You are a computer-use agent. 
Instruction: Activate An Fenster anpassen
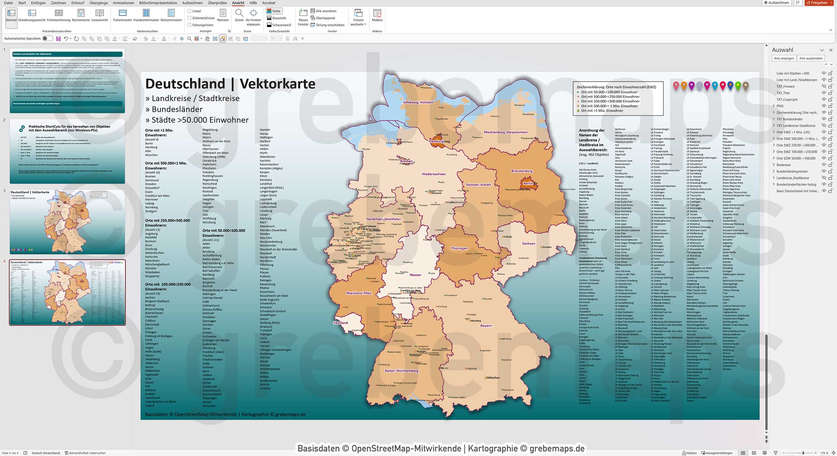[x=253, y=16]
